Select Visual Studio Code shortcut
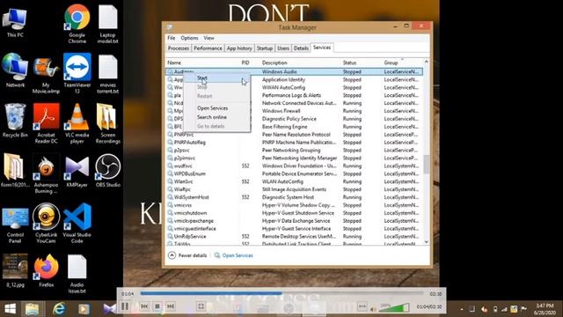The width and height of the screenshot is (563, 317). click(x=77, y=223)
